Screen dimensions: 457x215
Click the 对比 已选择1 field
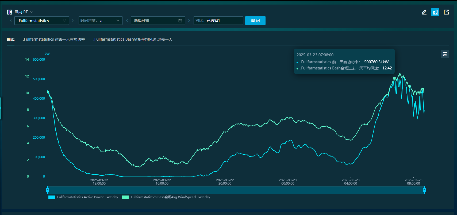218,21
